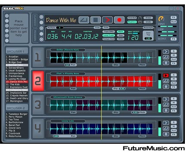Screen dimensions: 185x155
Task: Enable Tempo Hold option
Action: click(x=108, y=39)
